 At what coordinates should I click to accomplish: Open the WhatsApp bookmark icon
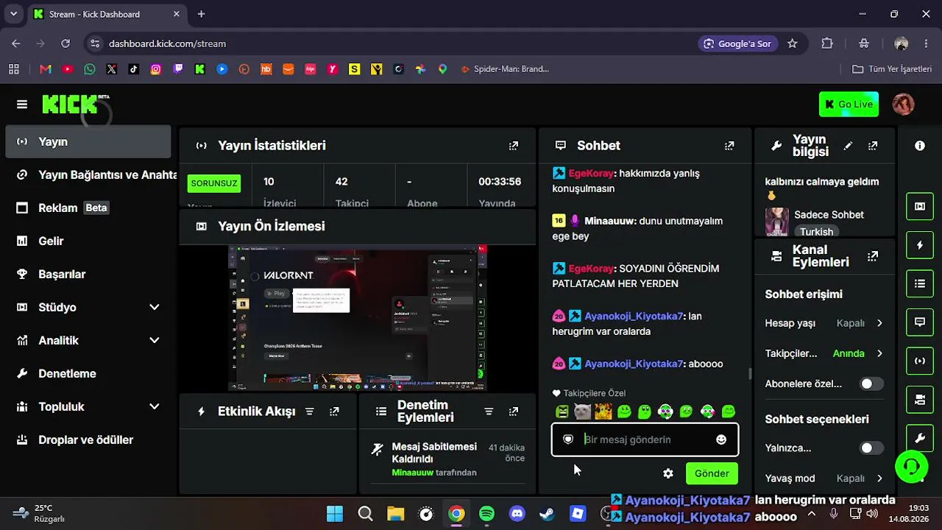(90, 69)
